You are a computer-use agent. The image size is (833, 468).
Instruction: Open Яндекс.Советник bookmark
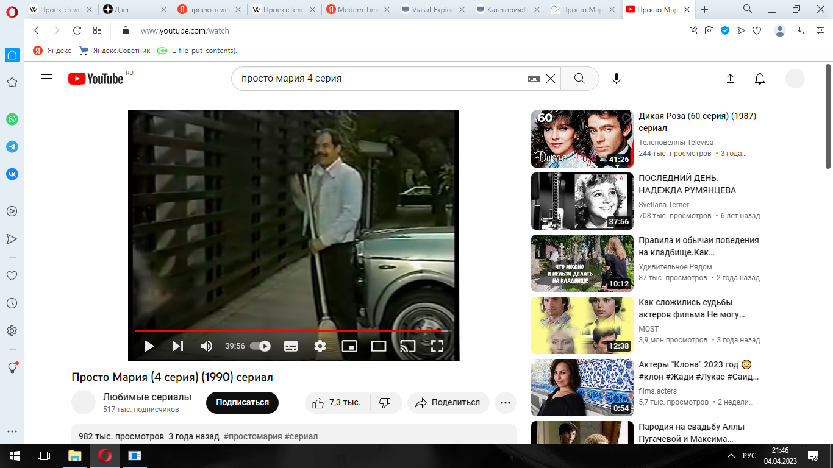(115, 51)
